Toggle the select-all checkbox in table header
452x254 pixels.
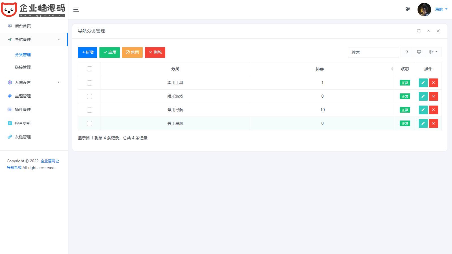pyautogui.click(x=90, y=69)
